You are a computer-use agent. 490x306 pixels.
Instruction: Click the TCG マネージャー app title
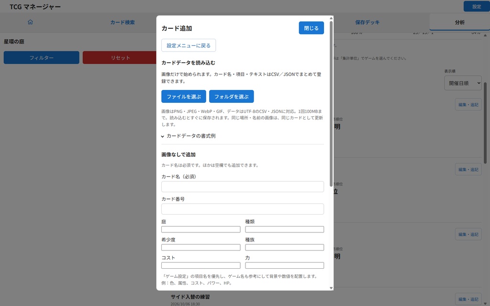(35, 7)
